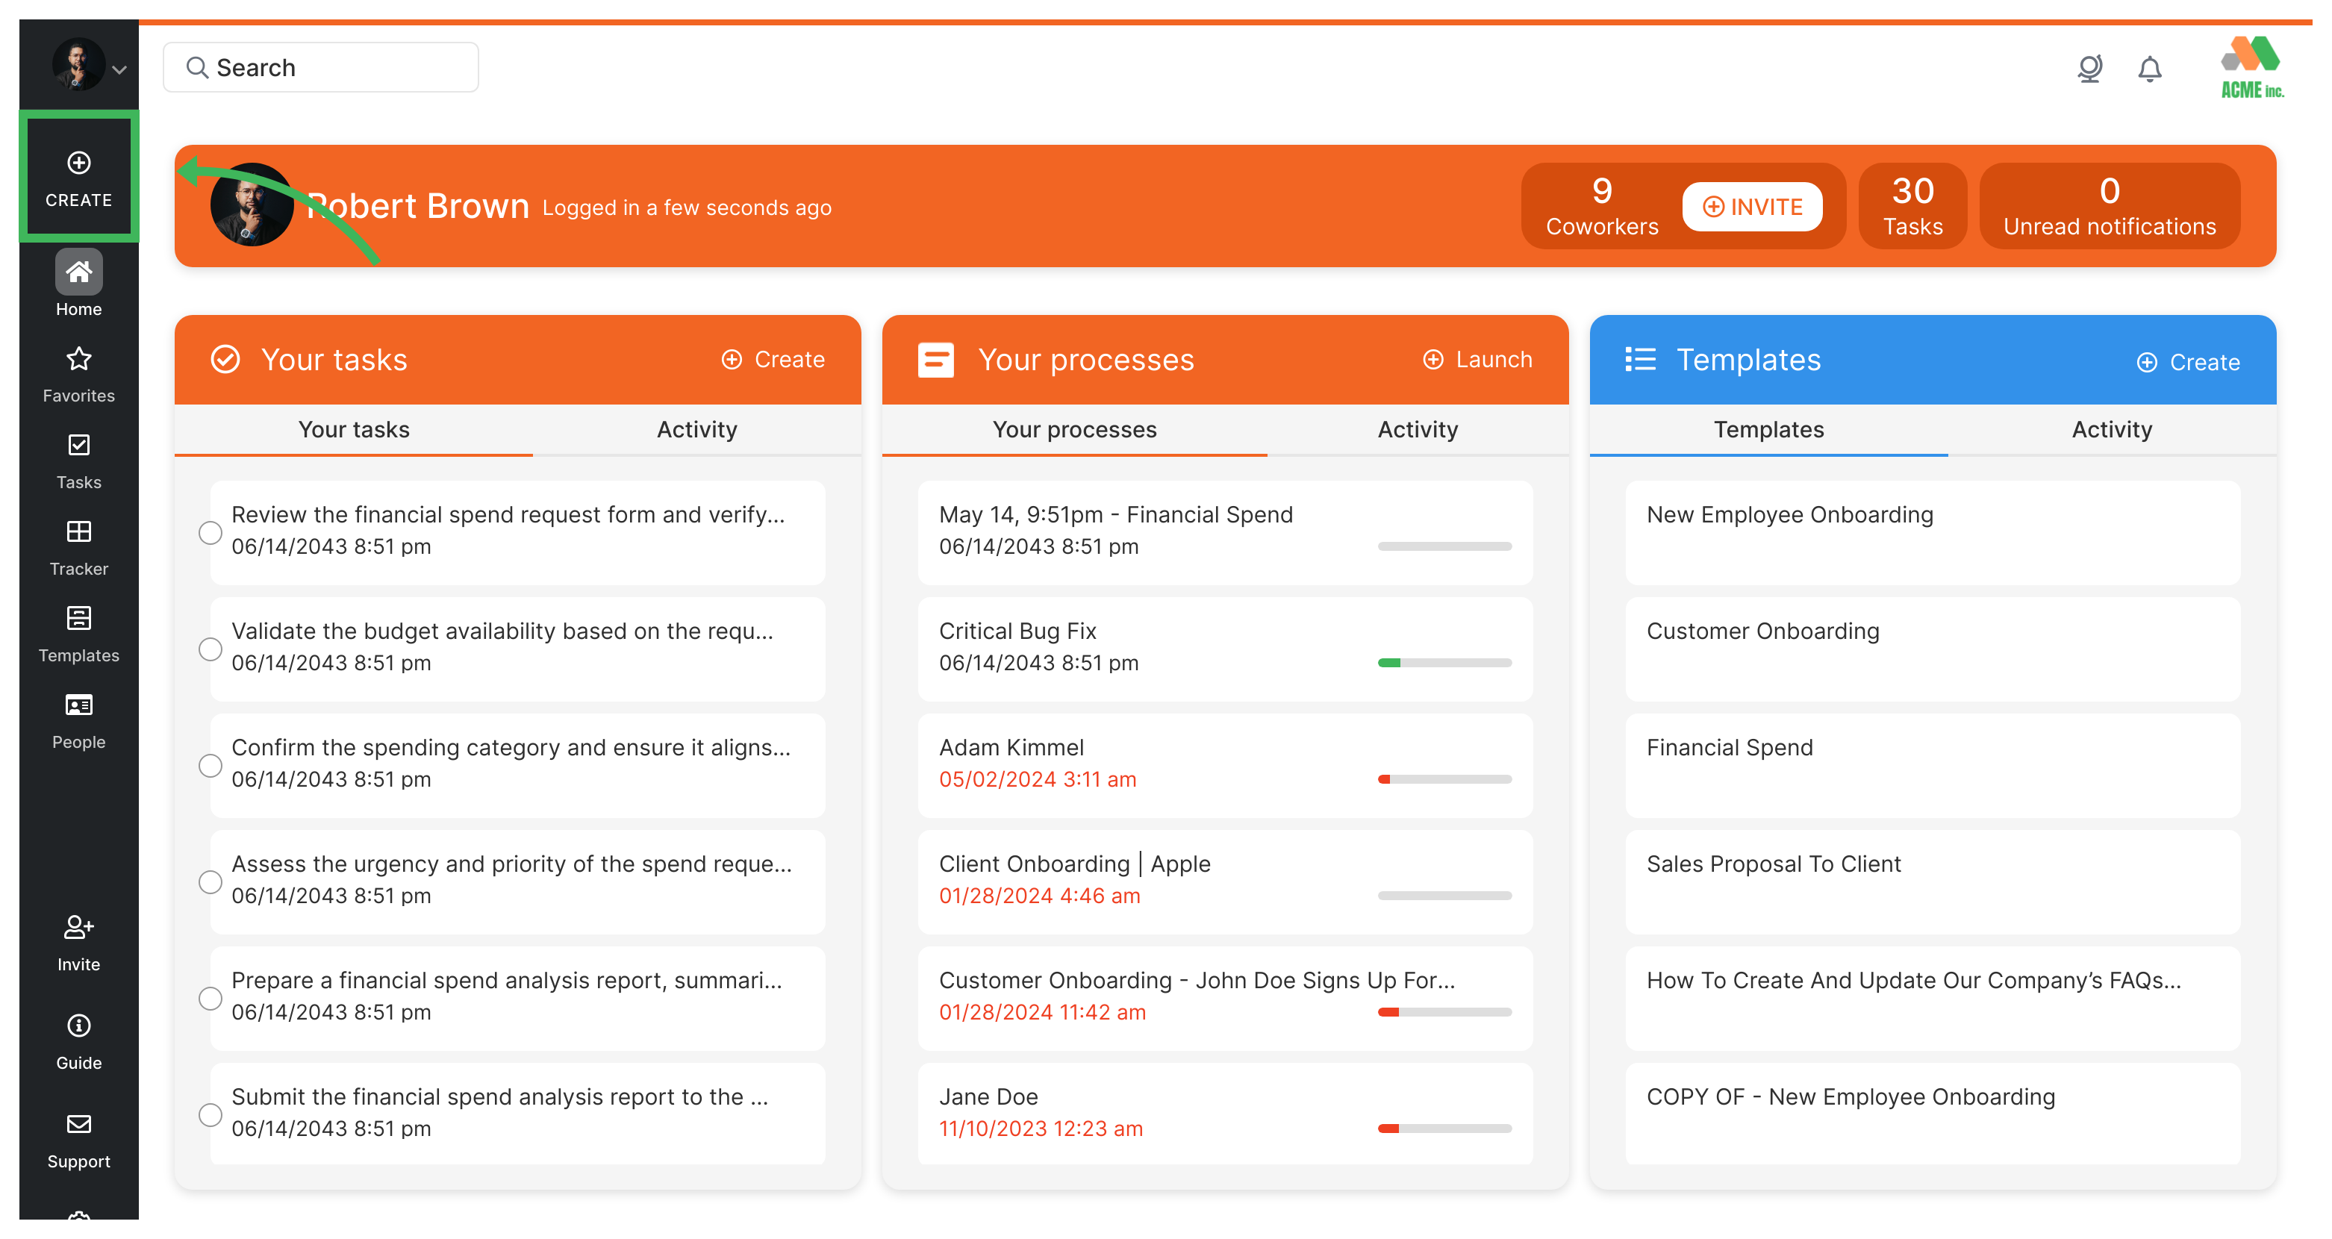Switch to Activity tab in Your tasks panel
Image resolution: width=2332 pixels, height=1239 pixels.
[697, 430]
